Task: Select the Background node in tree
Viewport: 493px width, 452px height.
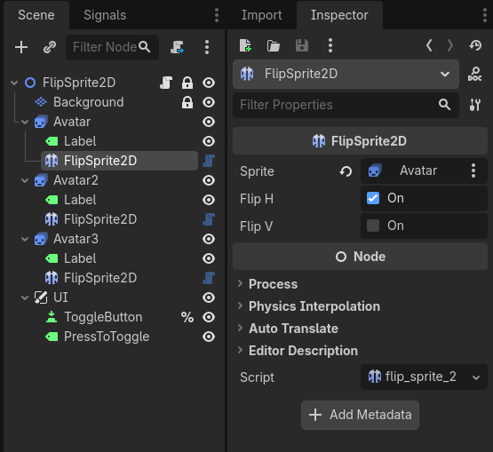Action: tap(89, 102)
